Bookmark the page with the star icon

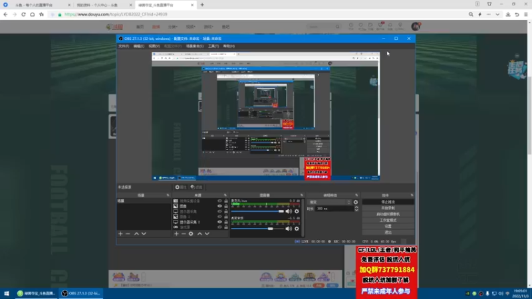(x=41, y=14)
